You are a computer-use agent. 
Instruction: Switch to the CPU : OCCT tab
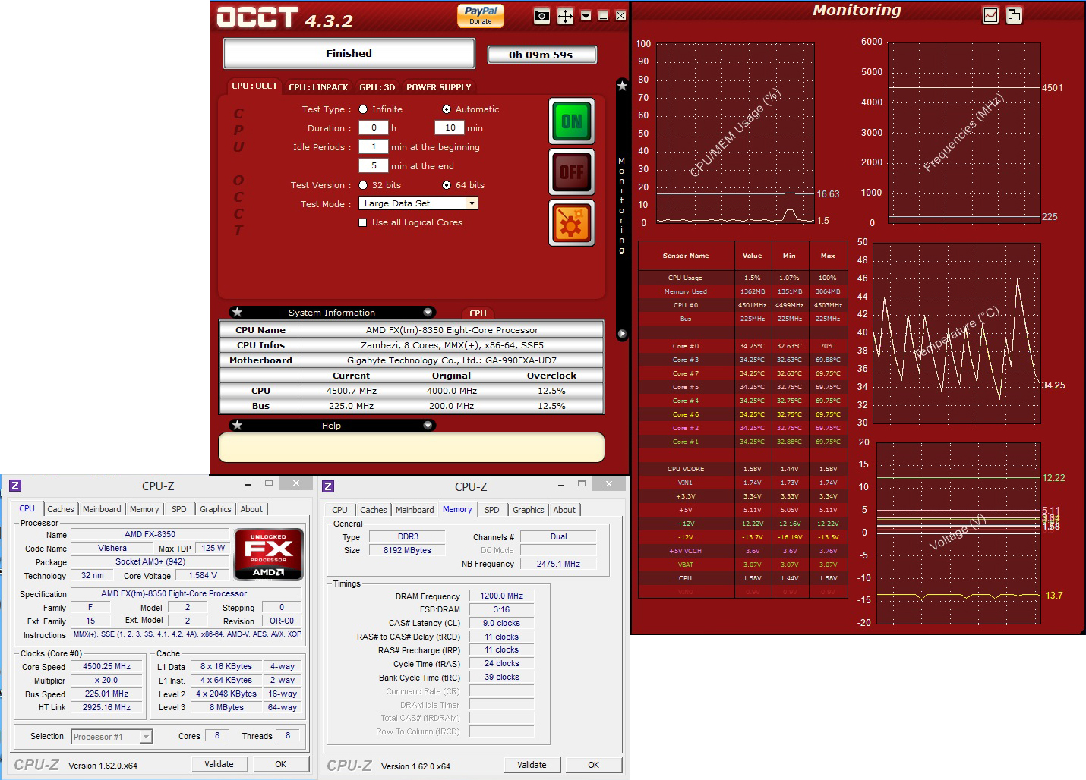coord(254,86)
